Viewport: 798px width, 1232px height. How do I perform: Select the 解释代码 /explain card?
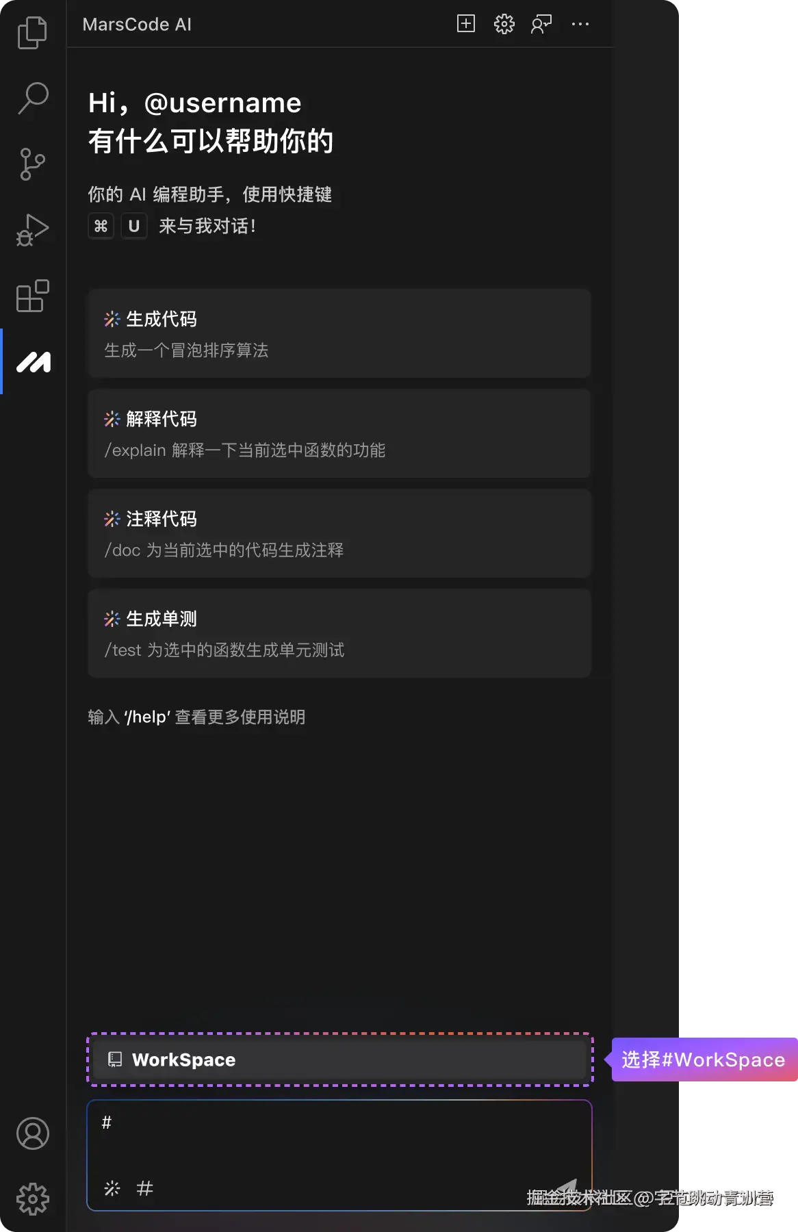pos(339,433)
